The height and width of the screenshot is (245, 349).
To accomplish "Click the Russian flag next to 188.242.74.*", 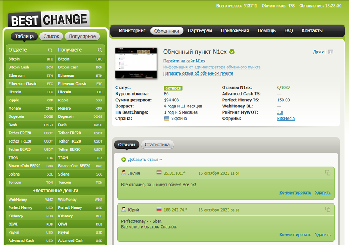I will pyautogui.click(x=159, y=210).
